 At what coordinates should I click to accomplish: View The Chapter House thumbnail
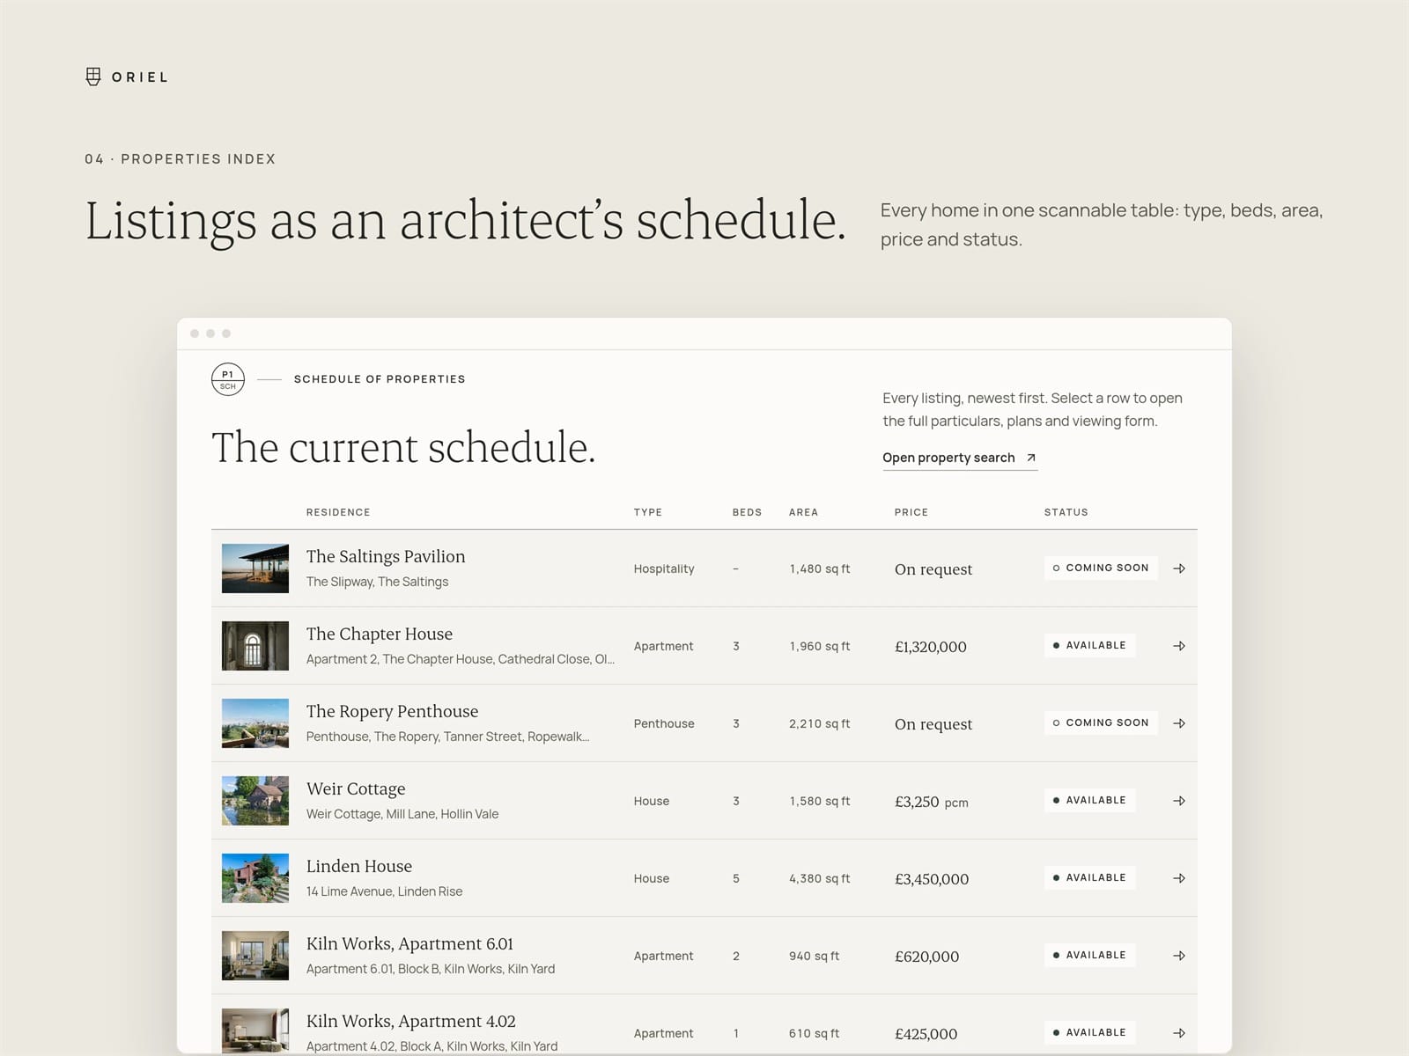255,646
